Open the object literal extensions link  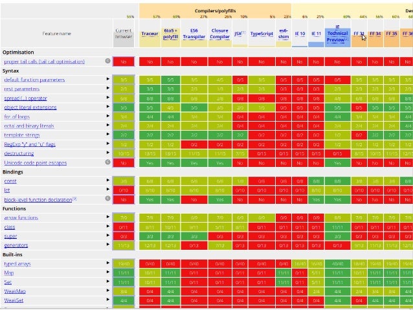30,107
